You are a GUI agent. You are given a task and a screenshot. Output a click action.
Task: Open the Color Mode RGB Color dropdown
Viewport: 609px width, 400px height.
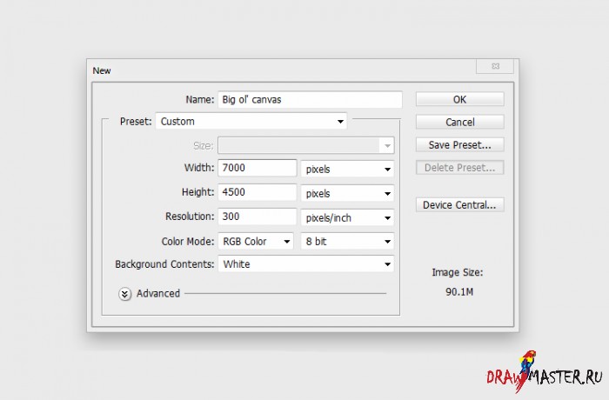(x=256, y=241)
